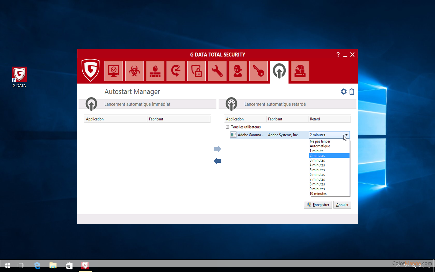Image resolution: width=435 pixels, height=272 pixels.
Task: Choose 9 minutes in the delay list
Action: (x=329, y=189)
